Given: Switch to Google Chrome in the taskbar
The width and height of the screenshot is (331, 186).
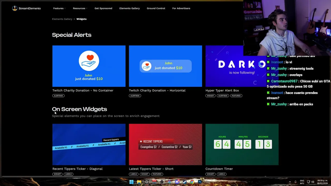Looking at the screenshot, I should click(192, 182).
